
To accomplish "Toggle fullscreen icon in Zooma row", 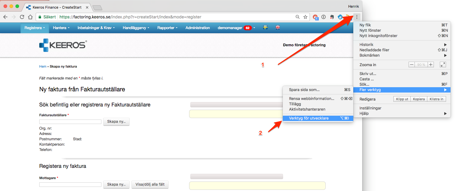I will [x=443, y=64].
